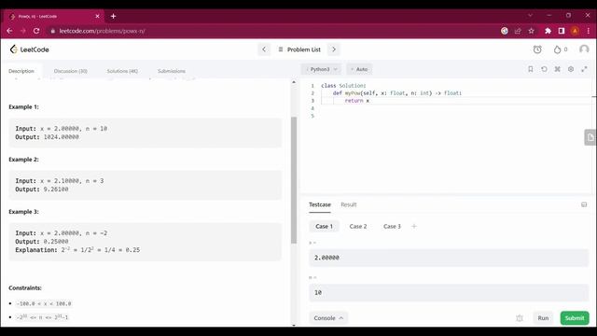Open the Python3 language dropdown
597x336 pixels.
[321, 69]
